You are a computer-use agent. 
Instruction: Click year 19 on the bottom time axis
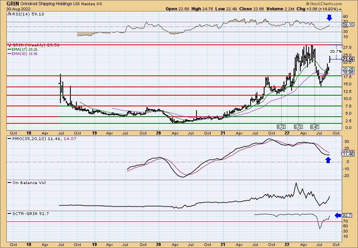pyautogui.click(x=94, y=245)
